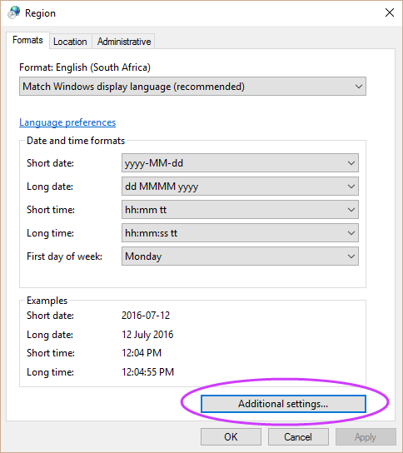This screenshot has width=403, height=453.
Task: Click the 12 July 2016 long date example
Action: pos(147,335)
